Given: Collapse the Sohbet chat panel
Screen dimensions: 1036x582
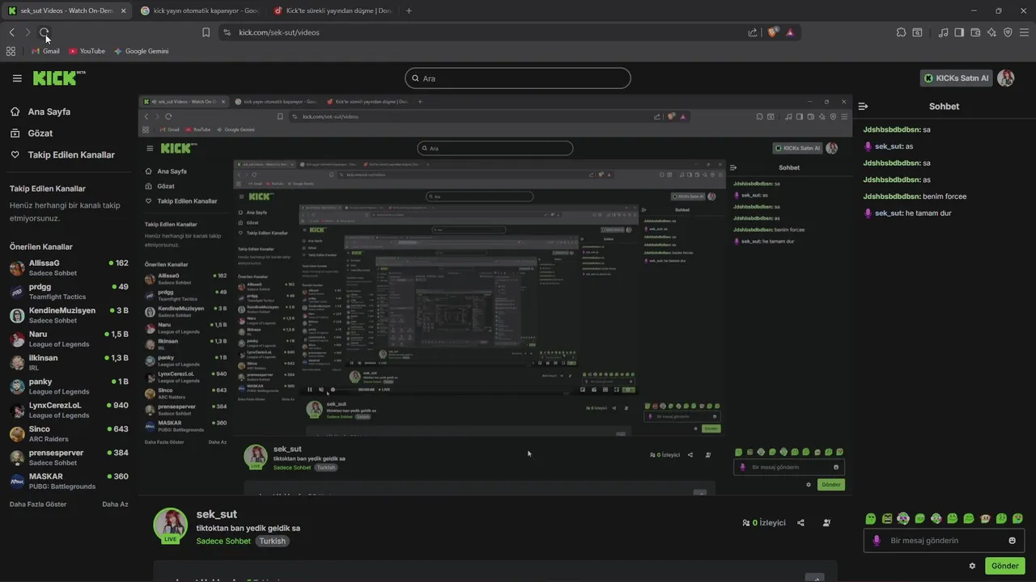Looking at the screenshot, I should point(864,107).
